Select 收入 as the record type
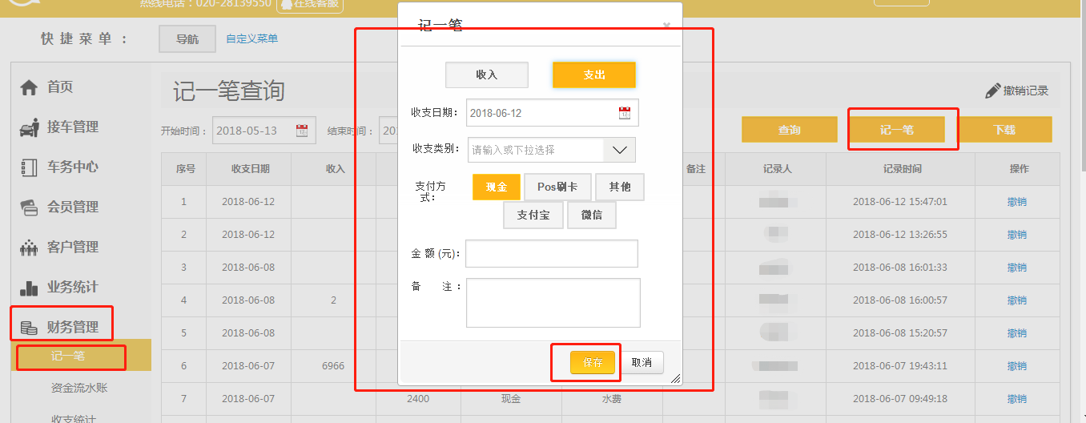 [x=486, y=75]
